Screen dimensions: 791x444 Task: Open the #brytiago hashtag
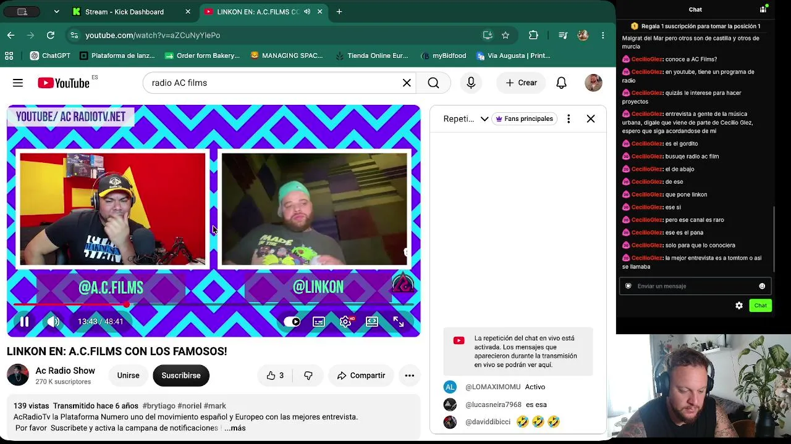click(159, 406)
